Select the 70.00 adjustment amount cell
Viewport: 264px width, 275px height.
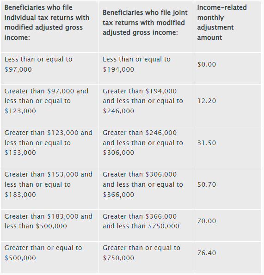[x=227, y=226]
